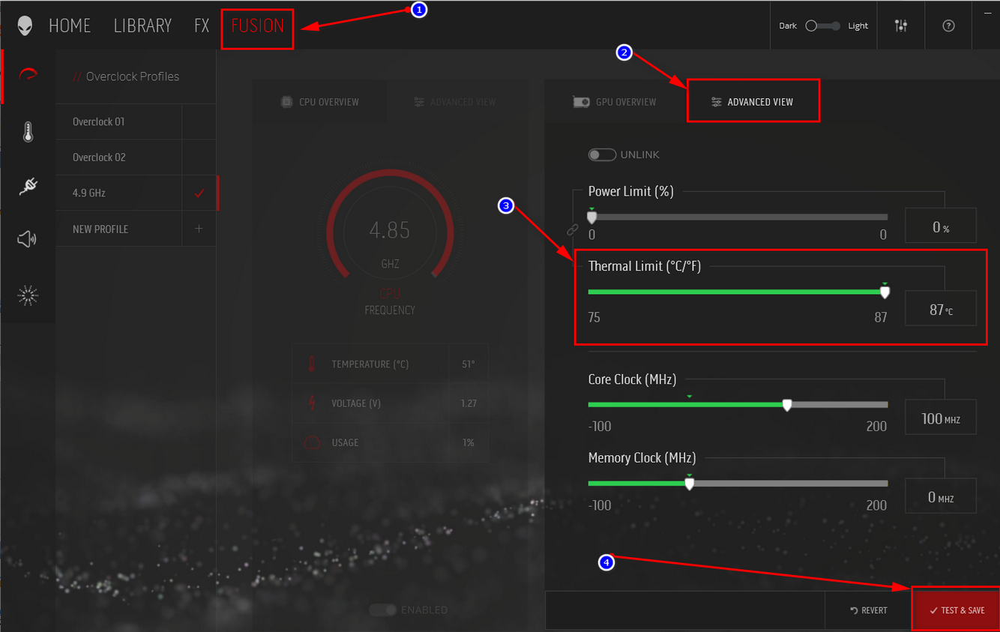Click the TEMPERATURE (°C) label
The height and width of the screenshot is (632, 1000).
click(370, 364)
